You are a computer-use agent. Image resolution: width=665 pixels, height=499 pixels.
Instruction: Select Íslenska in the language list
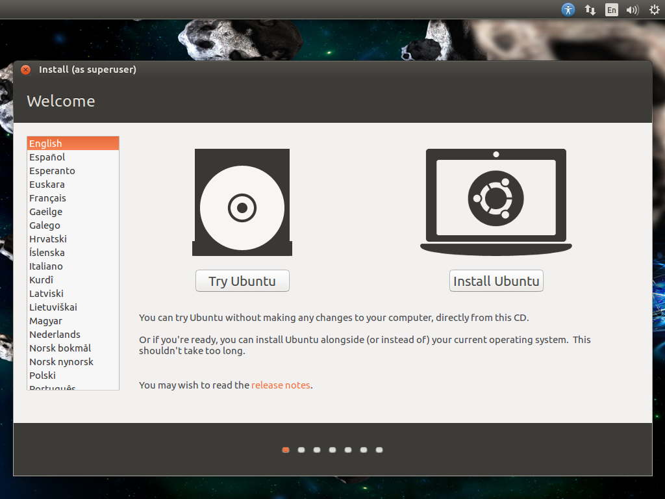coord(73,253)
